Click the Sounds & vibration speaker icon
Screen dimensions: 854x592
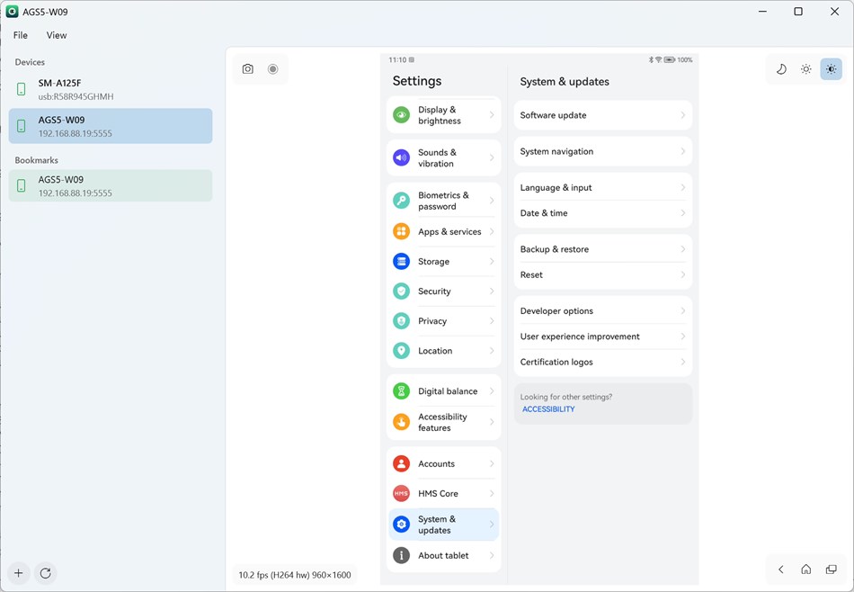(x=402, y=157)
